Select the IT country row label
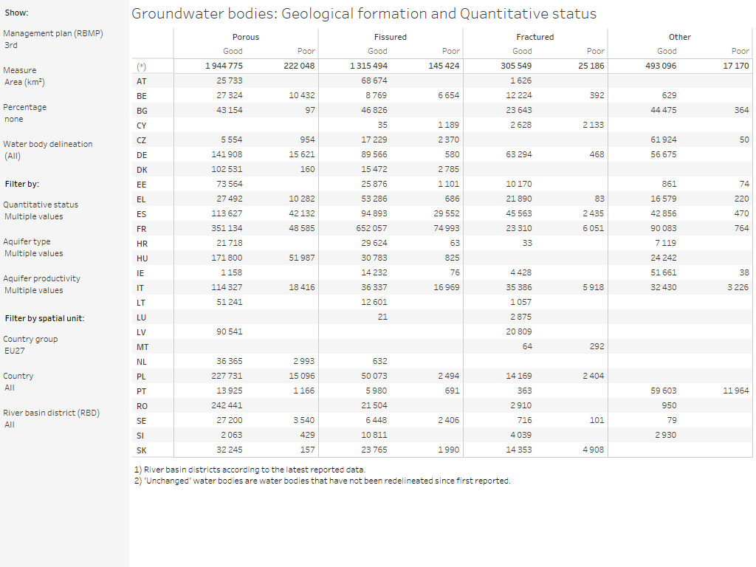 click(x=140, y=289)
